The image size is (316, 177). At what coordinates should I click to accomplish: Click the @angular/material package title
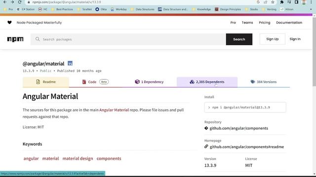click(43, 64)
